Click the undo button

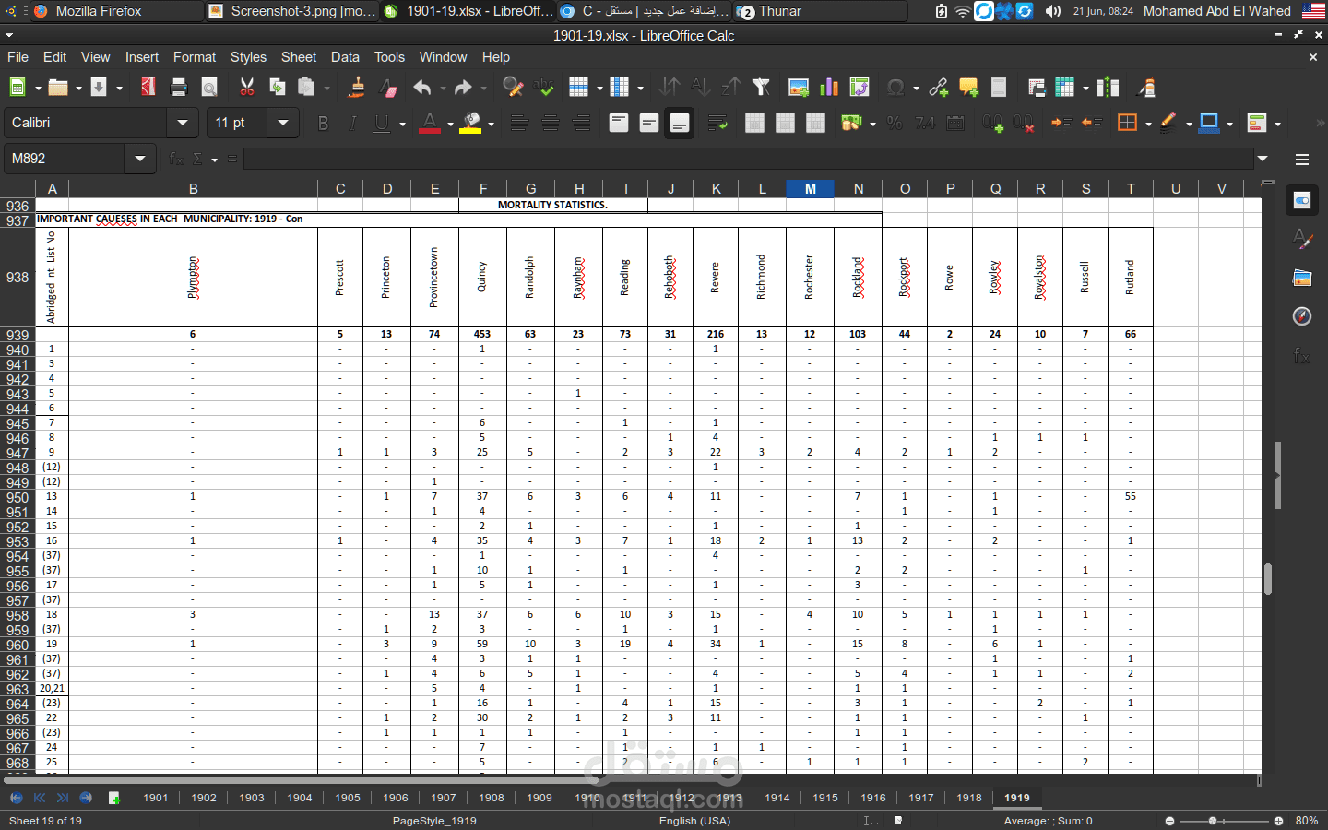[422, 87]
